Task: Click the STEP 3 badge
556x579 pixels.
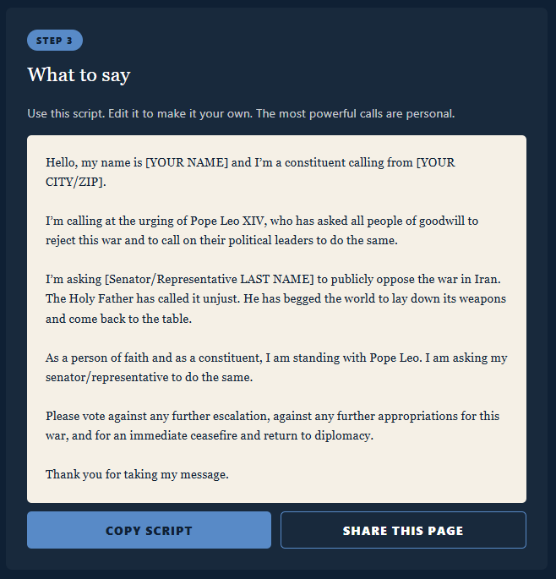Action: [54, 41]
